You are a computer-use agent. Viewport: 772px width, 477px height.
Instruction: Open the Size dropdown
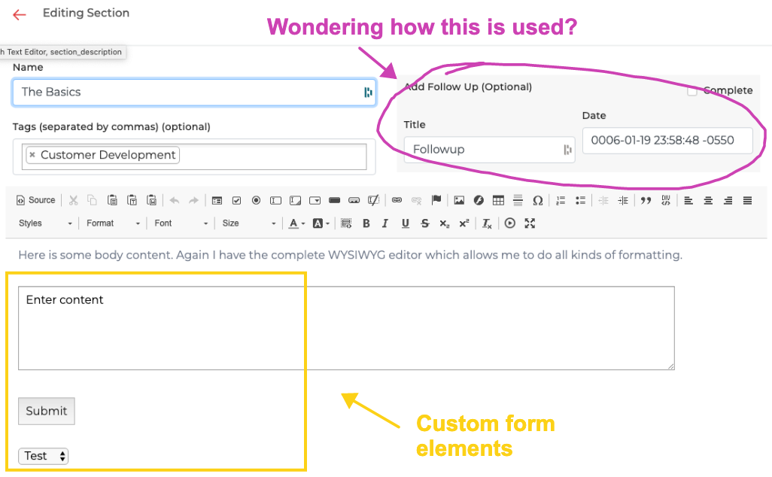click(248, 223)
